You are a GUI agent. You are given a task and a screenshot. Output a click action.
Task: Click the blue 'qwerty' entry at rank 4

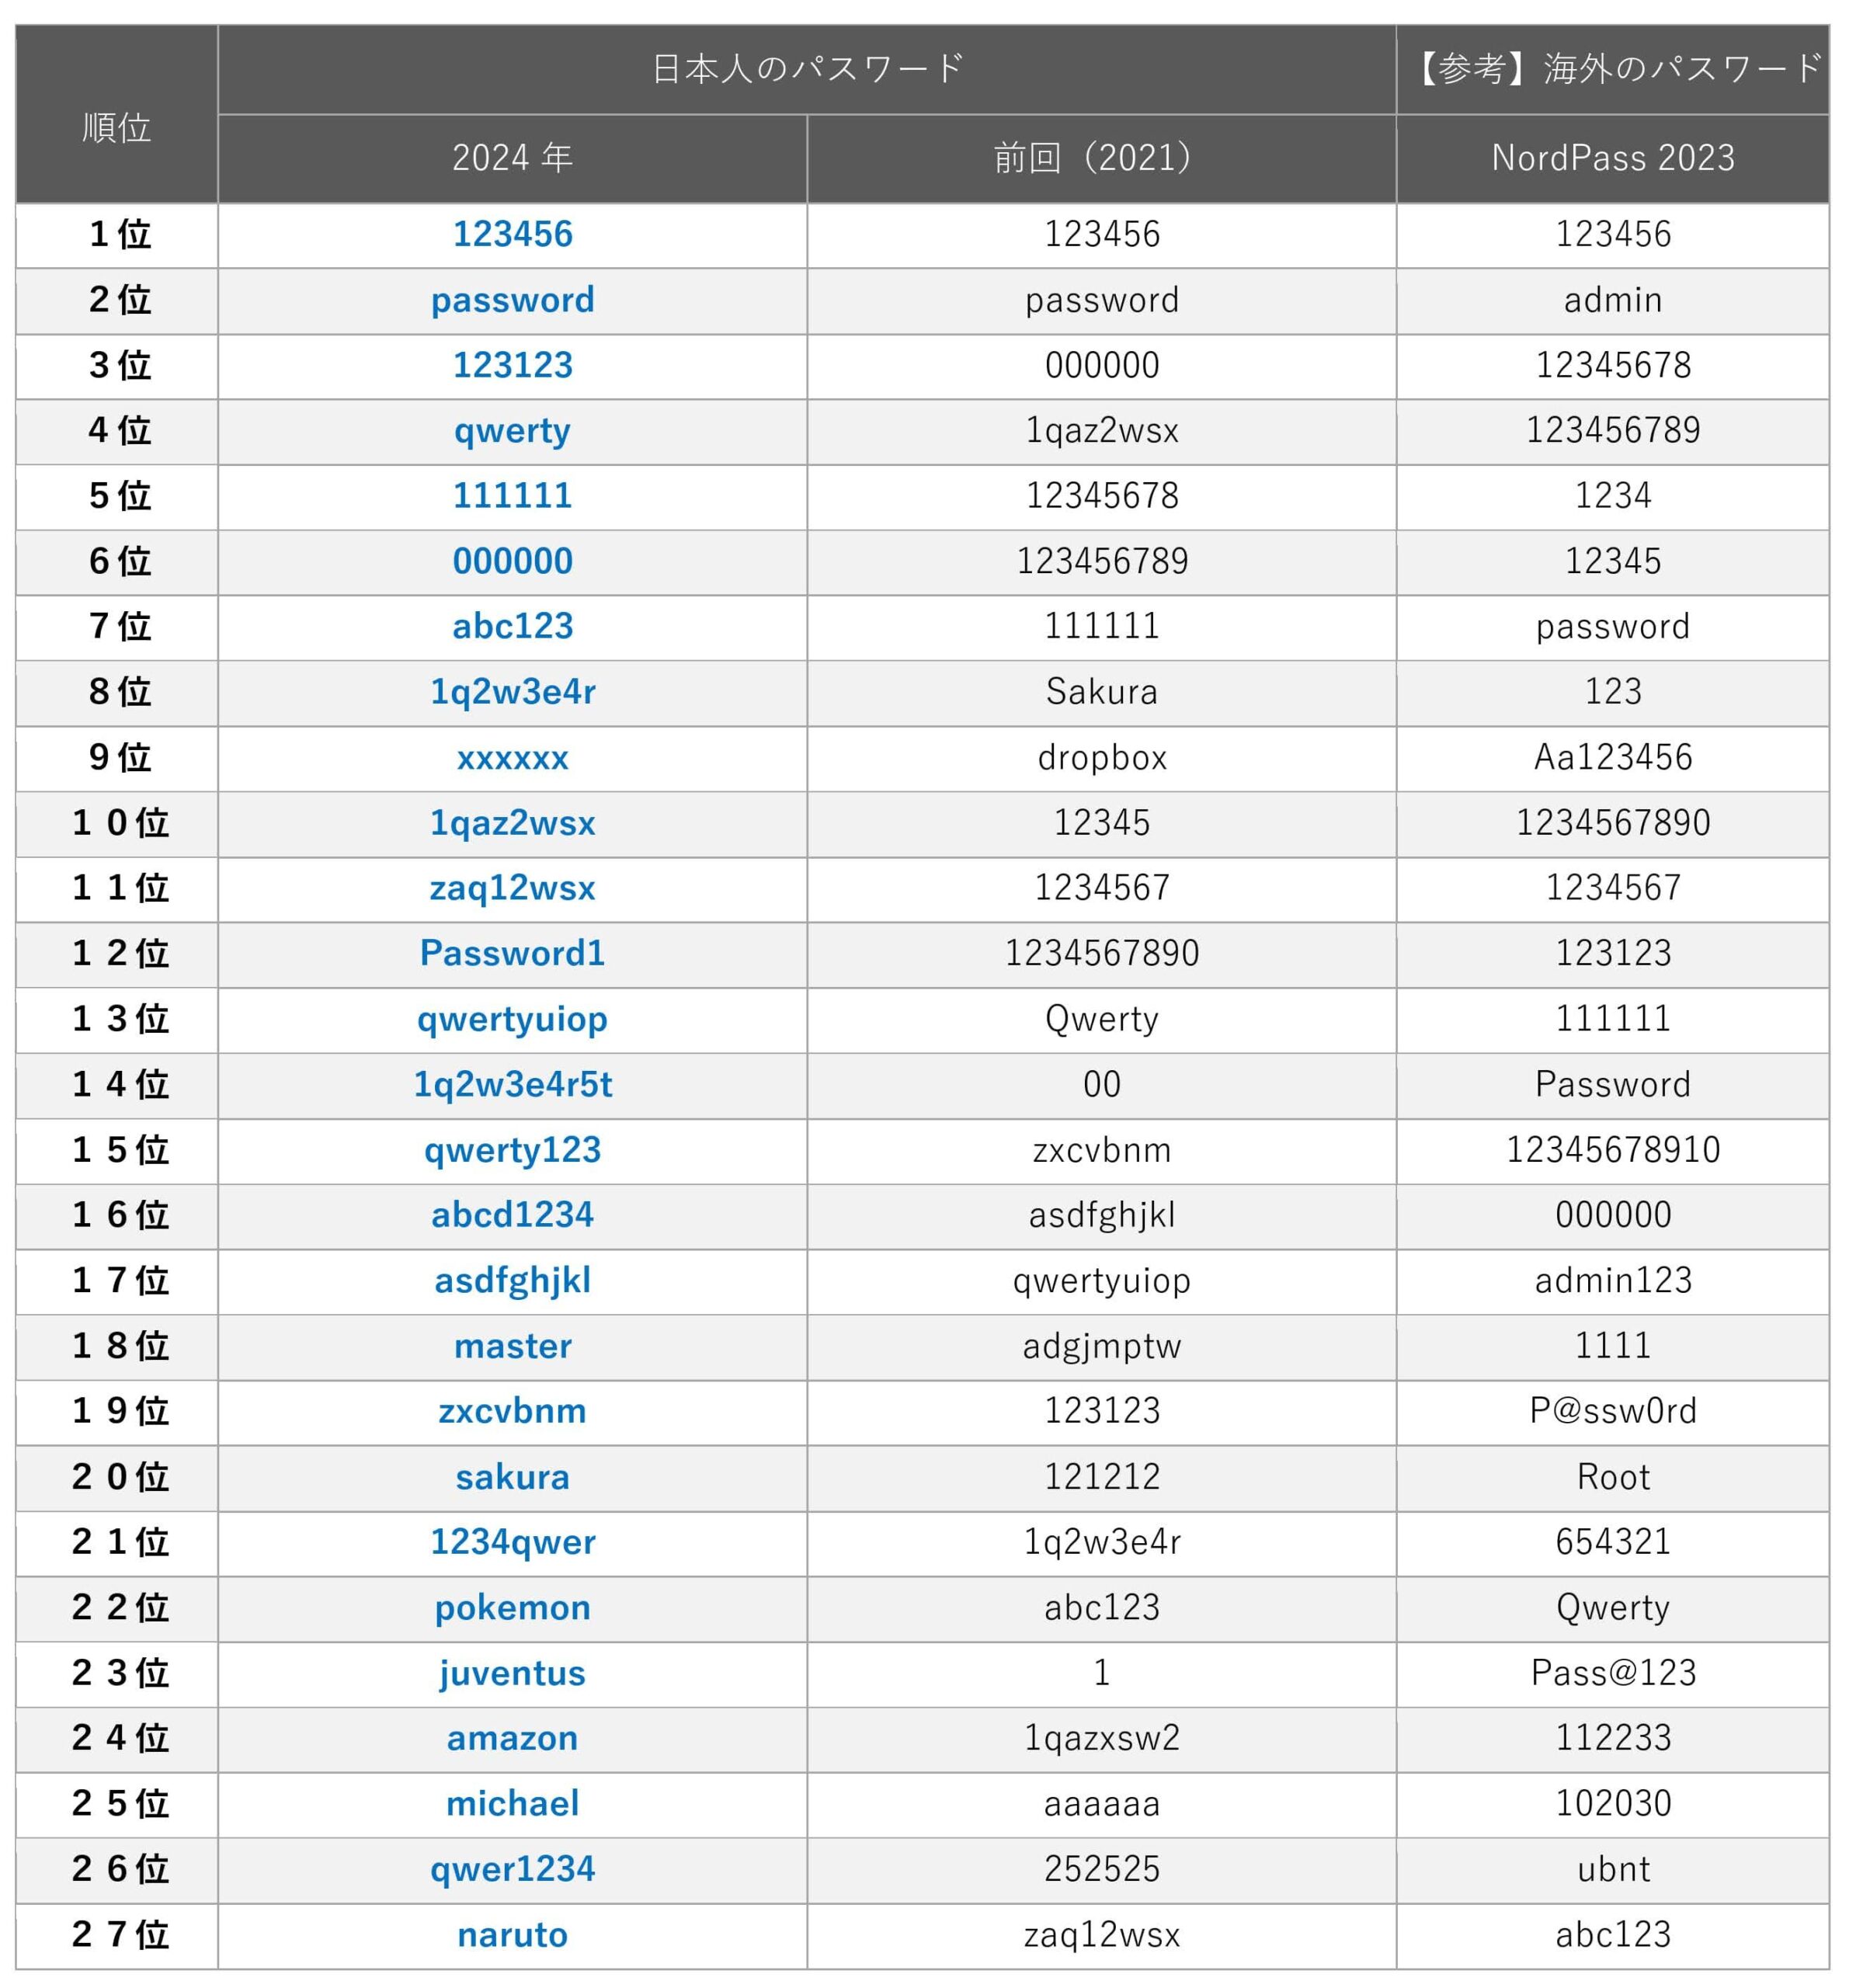click(x=512, y=431)
